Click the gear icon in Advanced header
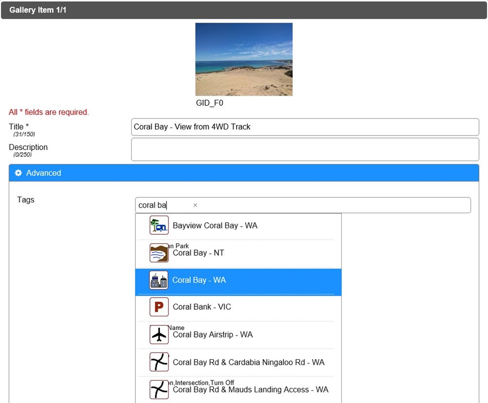Viewport: 488px width, 403px height. 18,173
